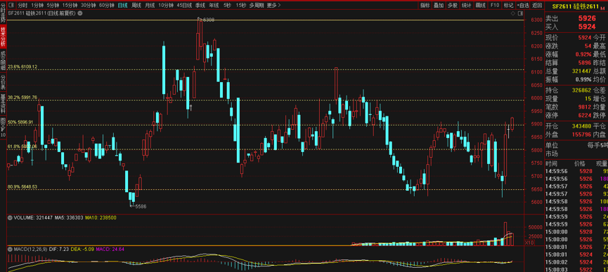The height and width of the screenshot is (272, 608).
Task: Open the 指标 indicator button
Action: tap(425, 6)
